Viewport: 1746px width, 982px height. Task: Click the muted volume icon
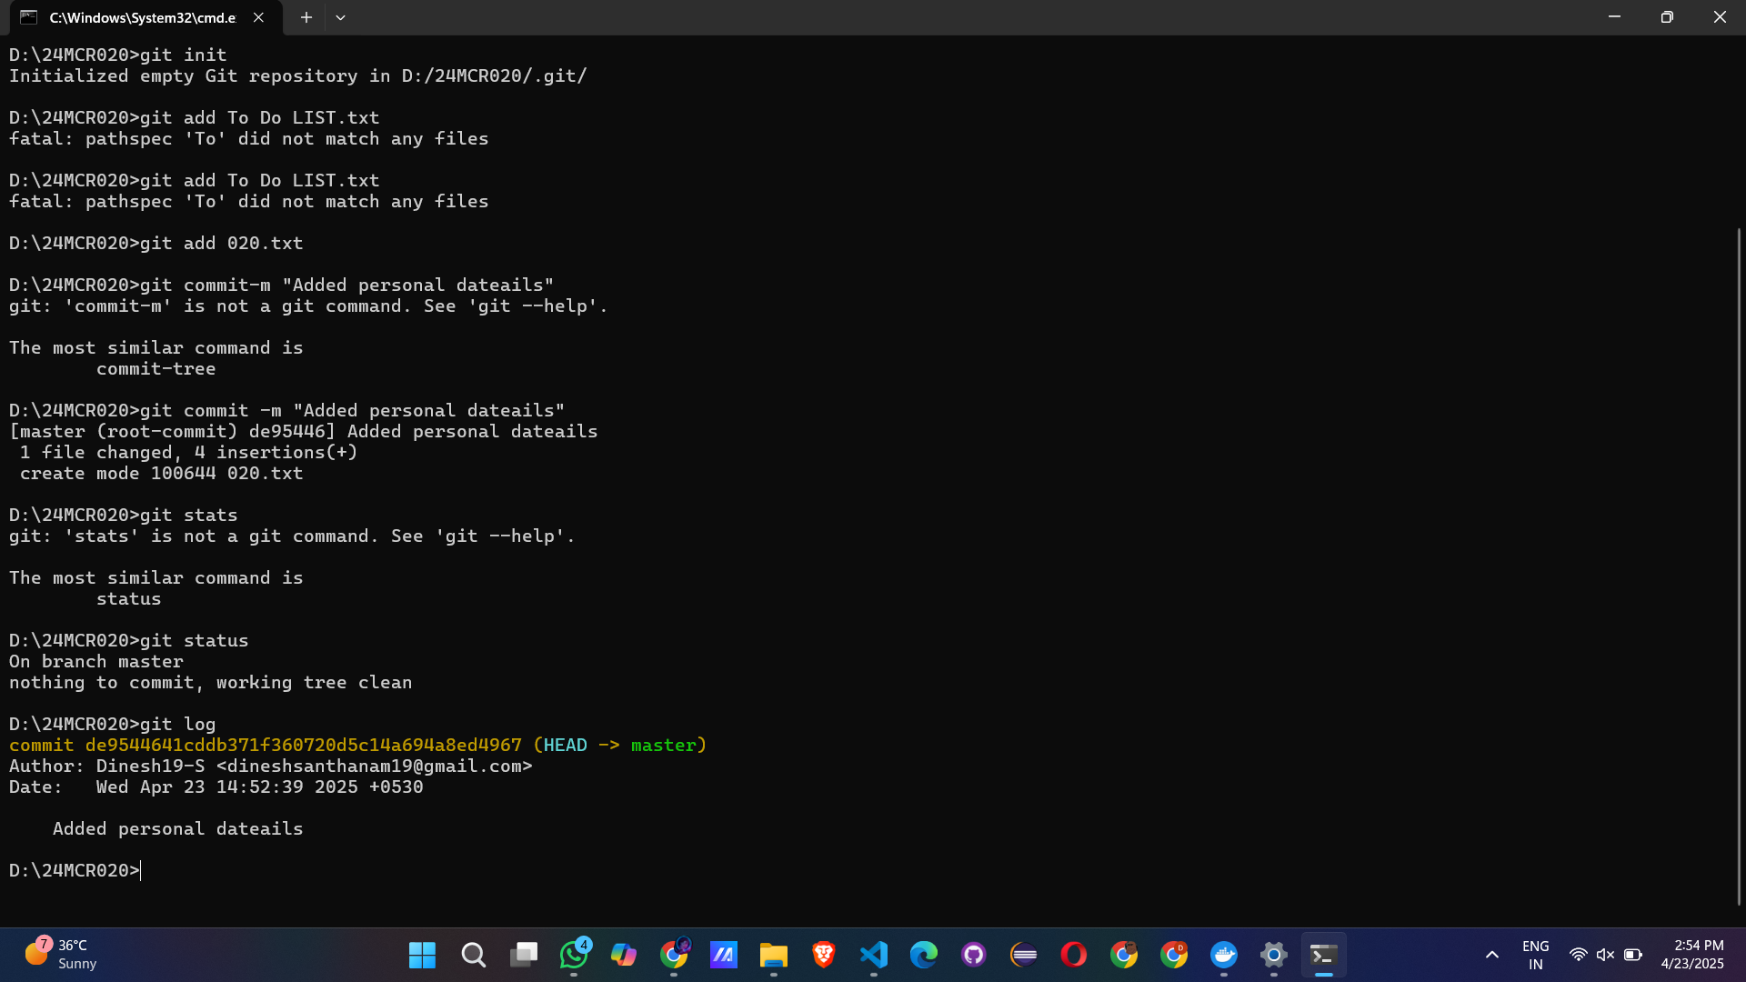(1605, 955)
